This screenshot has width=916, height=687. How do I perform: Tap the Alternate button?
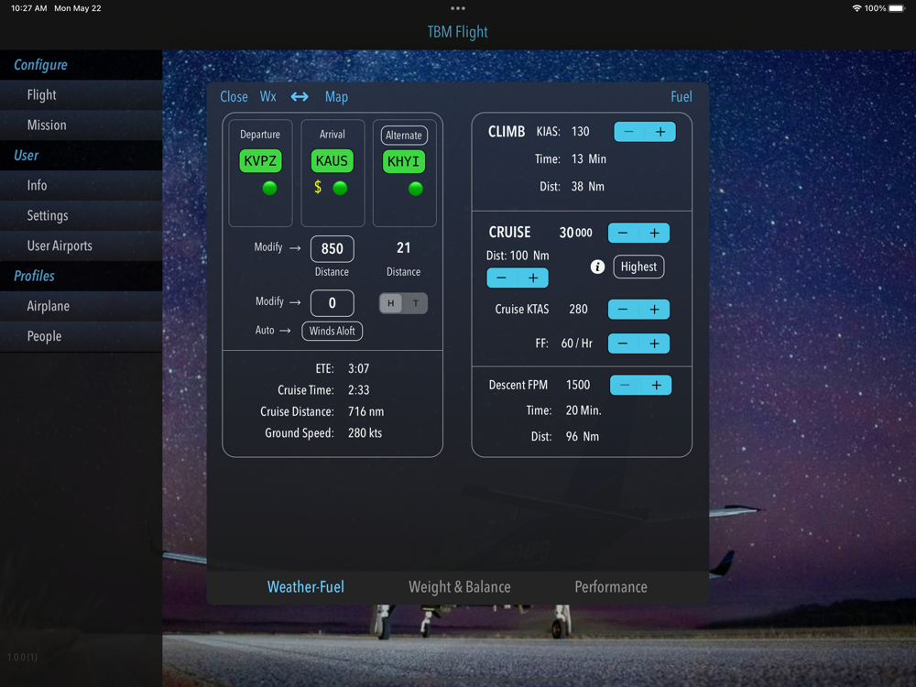(404, 136)
